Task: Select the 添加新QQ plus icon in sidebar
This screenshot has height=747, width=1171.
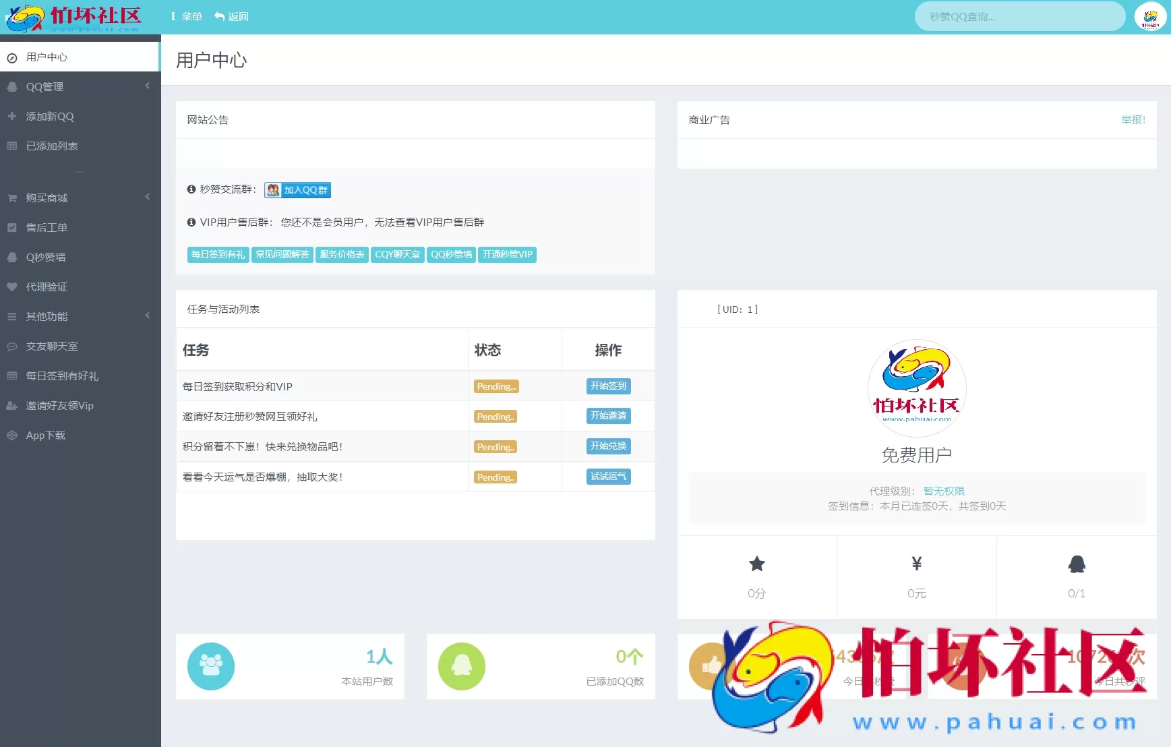Action: (12, 116)
